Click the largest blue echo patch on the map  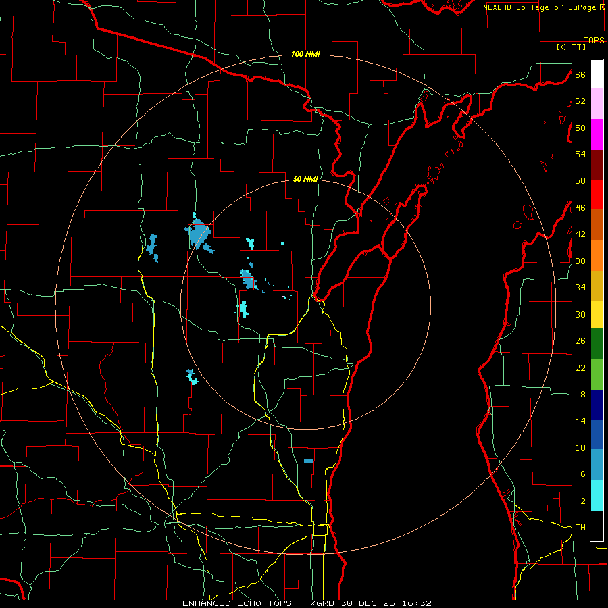[200, 234]
